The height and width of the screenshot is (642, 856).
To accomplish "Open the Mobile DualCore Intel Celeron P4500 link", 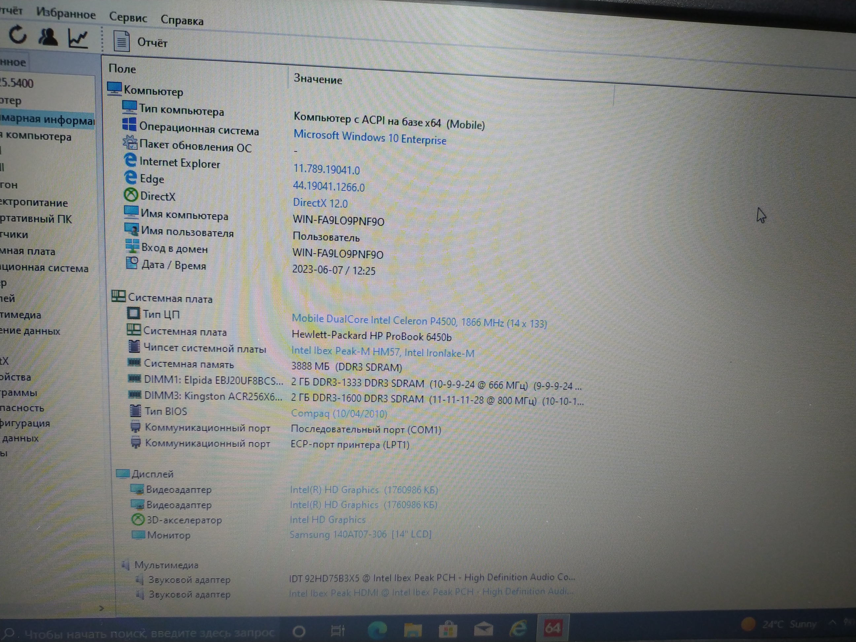I will pos(419,321).
